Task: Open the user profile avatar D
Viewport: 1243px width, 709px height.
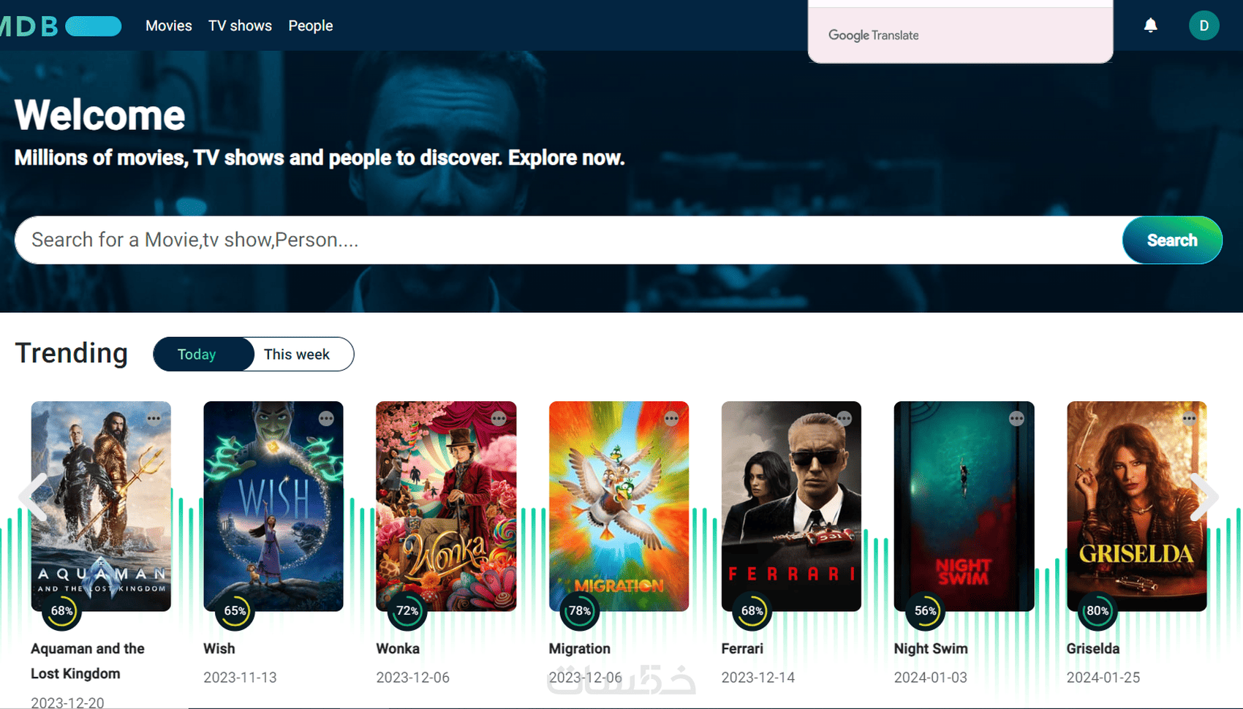Action: 1204,26
